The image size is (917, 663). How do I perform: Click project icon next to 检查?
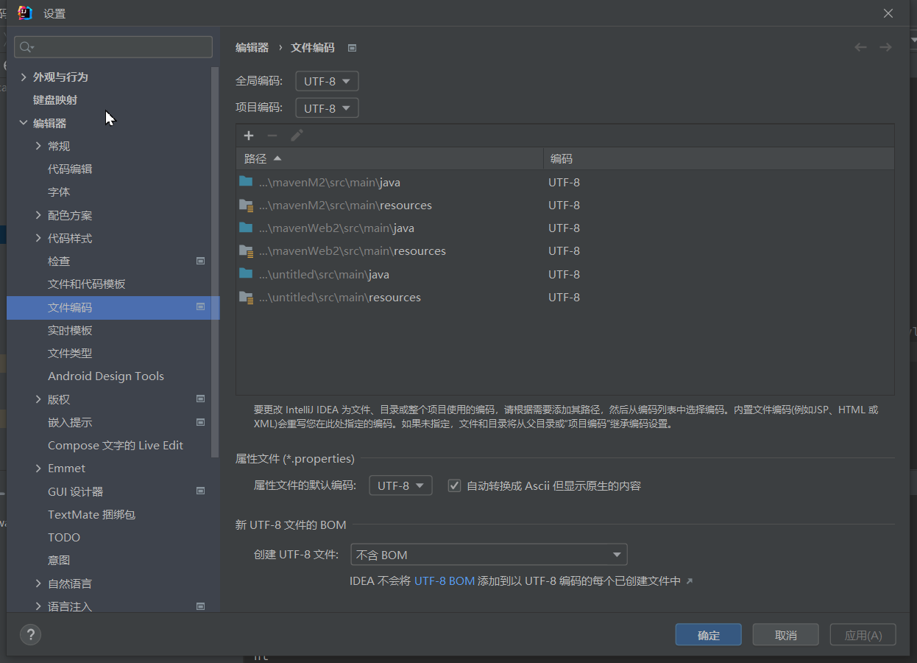pos(200,261)
